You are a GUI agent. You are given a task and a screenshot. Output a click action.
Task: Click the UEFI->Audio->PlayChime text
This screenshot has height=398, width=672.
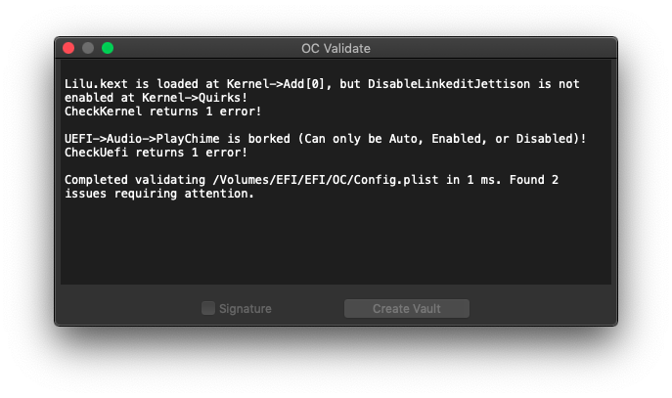pos(142,139)
